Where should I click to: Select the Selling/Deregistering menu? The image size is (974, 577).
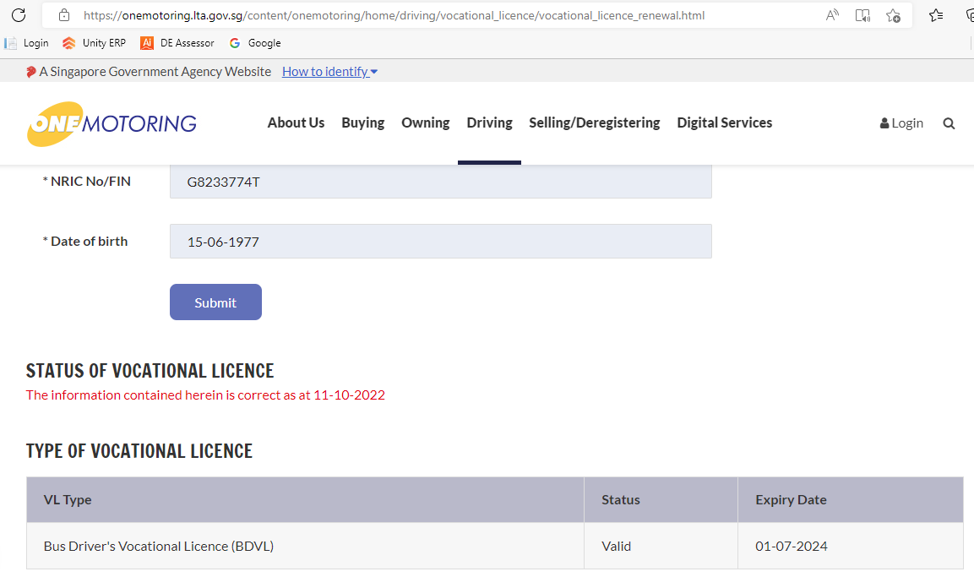click(x=594, y=122)
